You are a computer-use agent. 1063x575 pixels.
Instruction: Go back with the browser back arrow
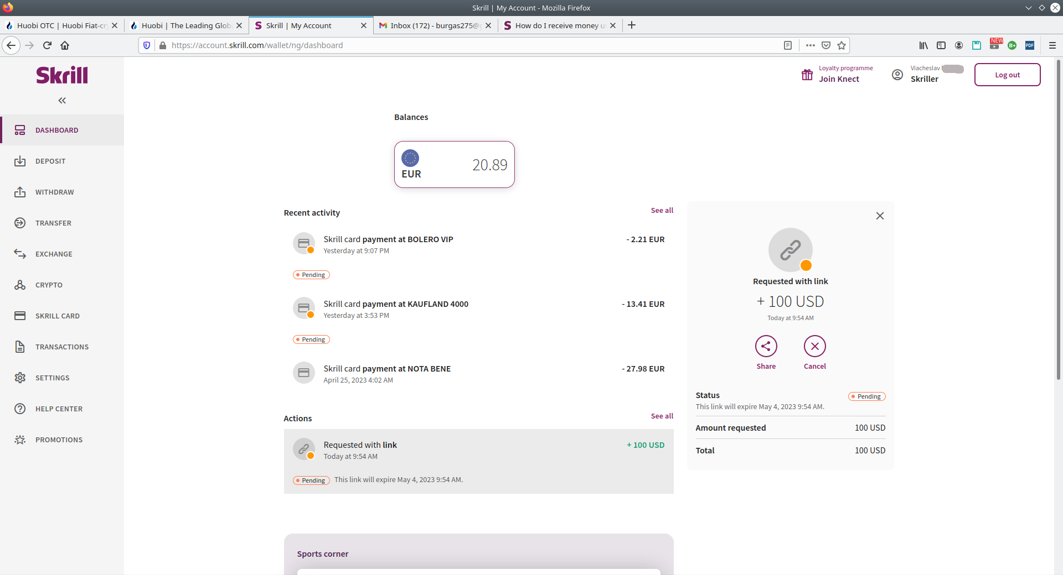[11, 45]
